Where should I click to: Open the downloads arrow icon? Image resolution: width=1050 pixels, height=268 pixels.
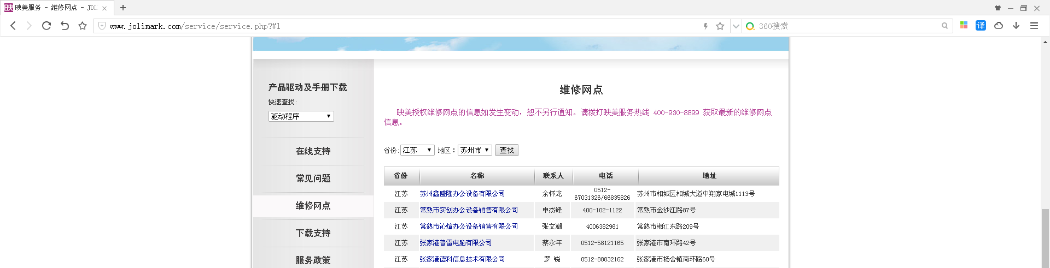1016,26
